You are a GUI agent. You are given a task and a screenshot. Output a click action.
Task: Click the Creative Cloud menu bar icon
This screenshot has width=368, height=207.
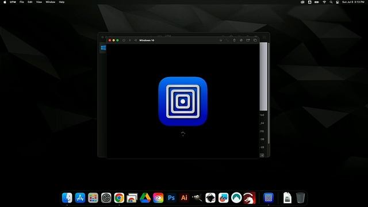coord(302,2)
